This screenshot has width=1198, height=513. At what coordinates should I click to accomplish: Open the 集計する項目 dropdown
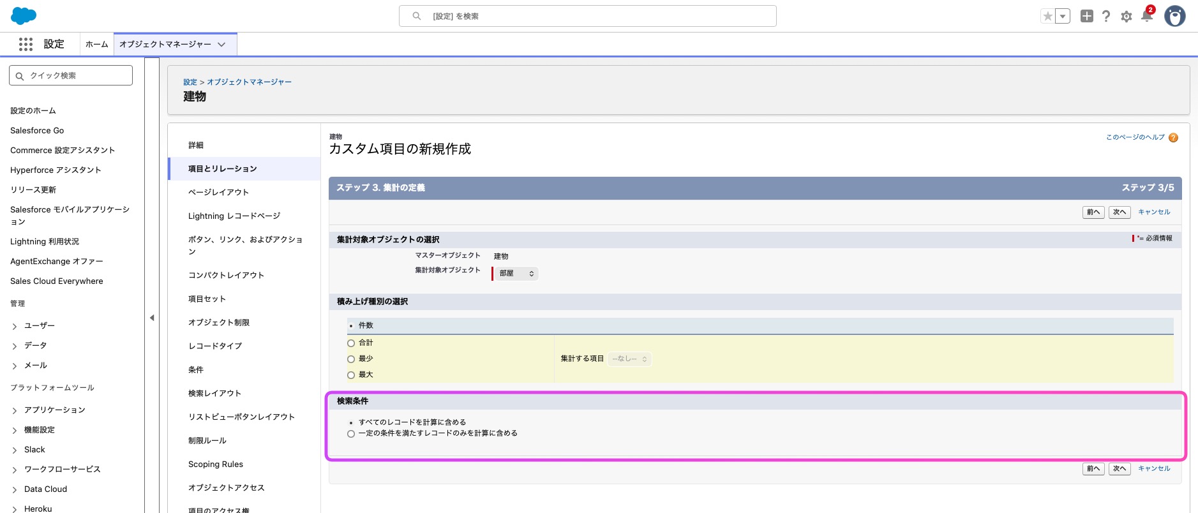tap(629, 359)
